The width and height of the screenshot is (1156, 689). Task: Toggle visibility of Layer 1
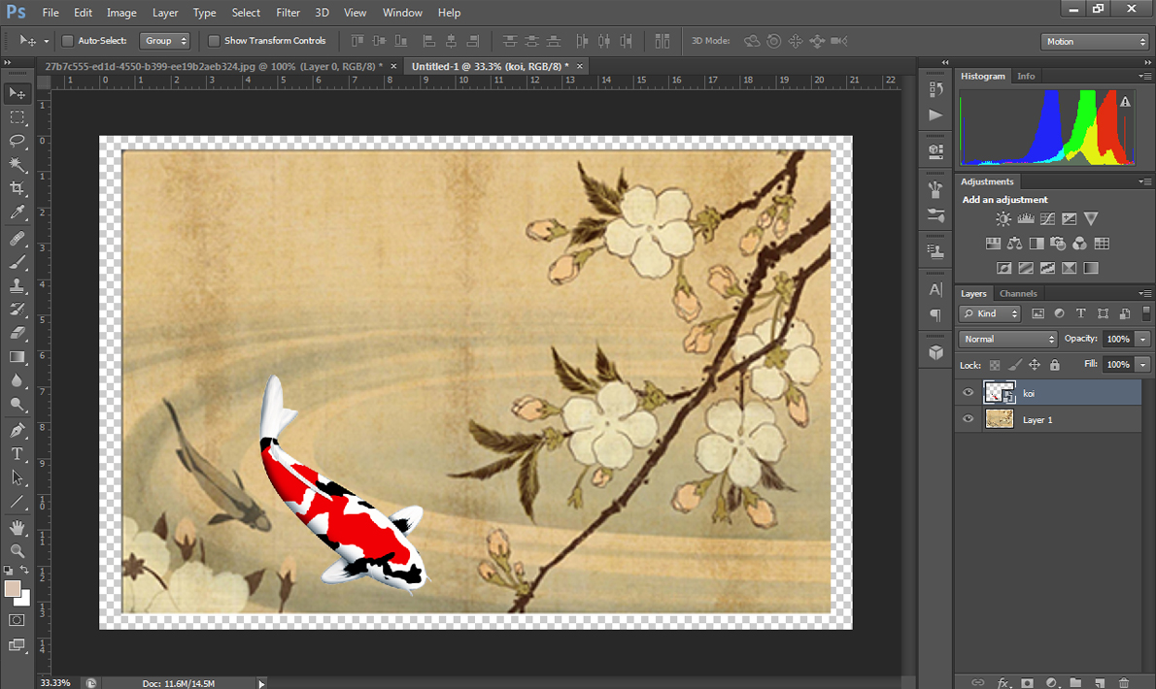click(968, 419)
